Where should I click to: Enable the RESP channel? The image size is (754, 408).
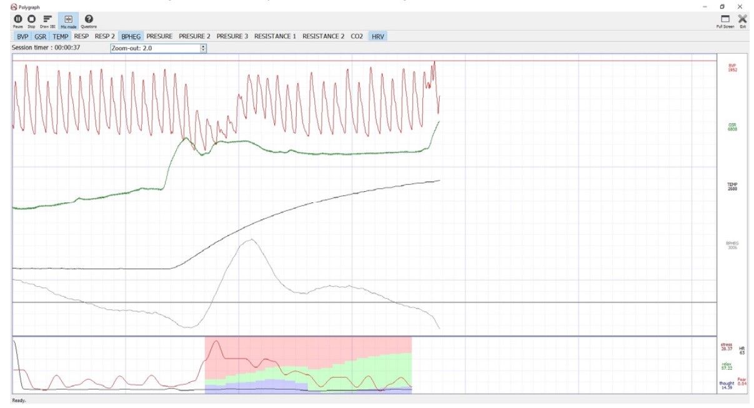[x=81, y=36]
